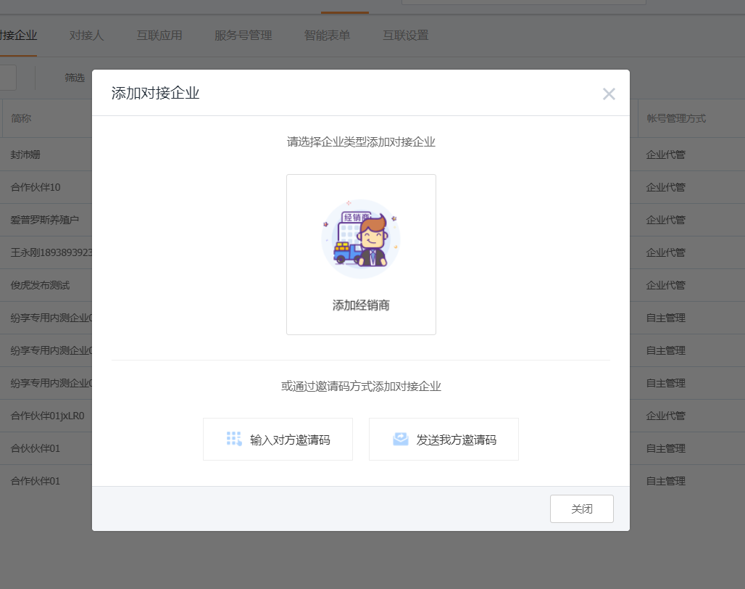Close the 添加对接企业 dialog with X icon
Viewport: 745px width, 589px height.
tap(609, 94)
